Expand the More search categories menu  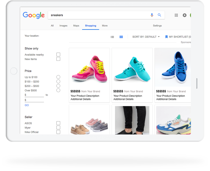[105, 26]
